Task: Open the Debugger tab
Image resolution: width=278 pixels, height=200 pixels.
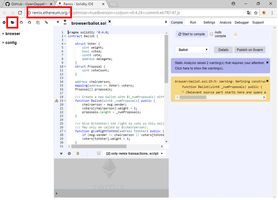Action: pos(242,22)
